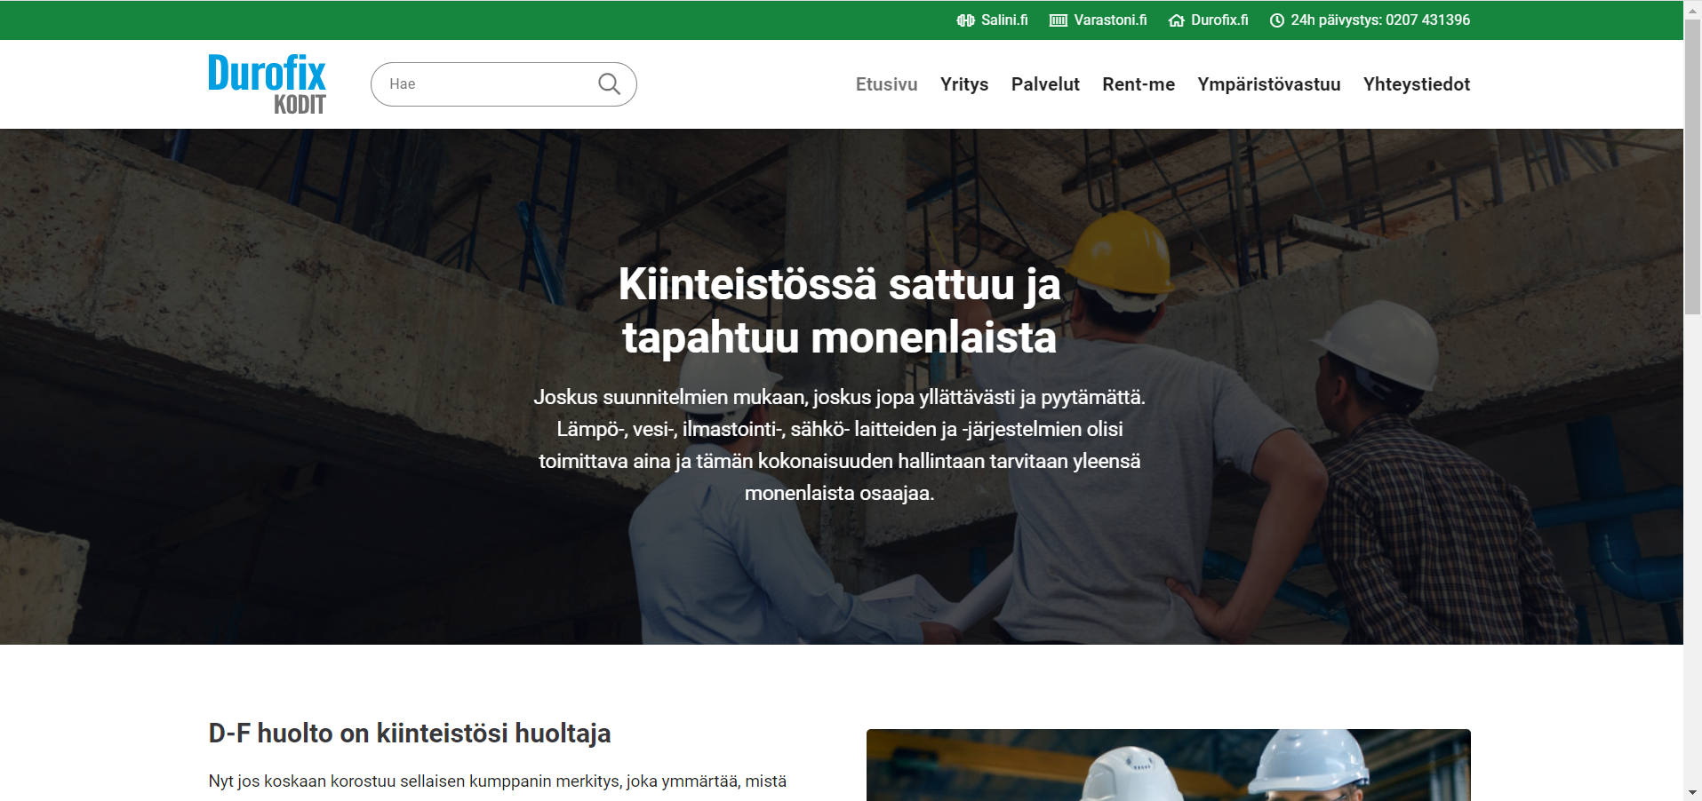Open the Varastoni.fi link
This screenshot has height=801, width=1702.
coord(1110,20)
